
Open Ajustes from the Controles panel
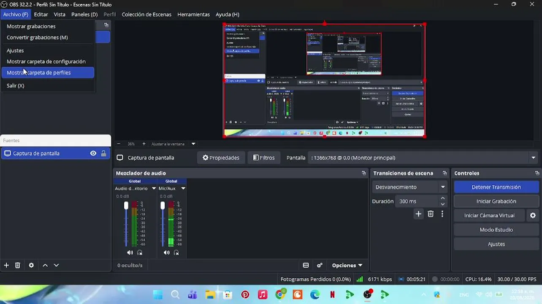coord(496,244)
